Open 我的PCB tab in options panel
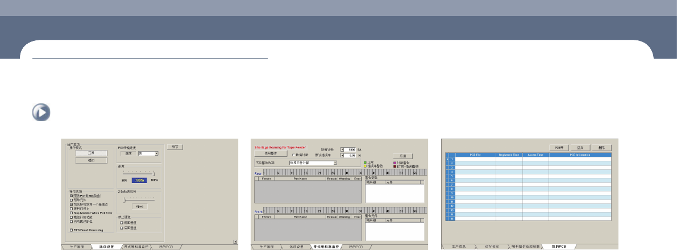677x250 pixels. coord(166,247)
